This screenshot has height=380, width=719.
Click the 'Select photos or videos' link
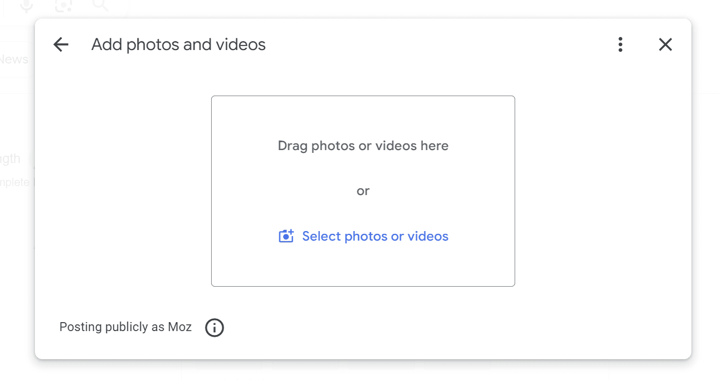375,236
